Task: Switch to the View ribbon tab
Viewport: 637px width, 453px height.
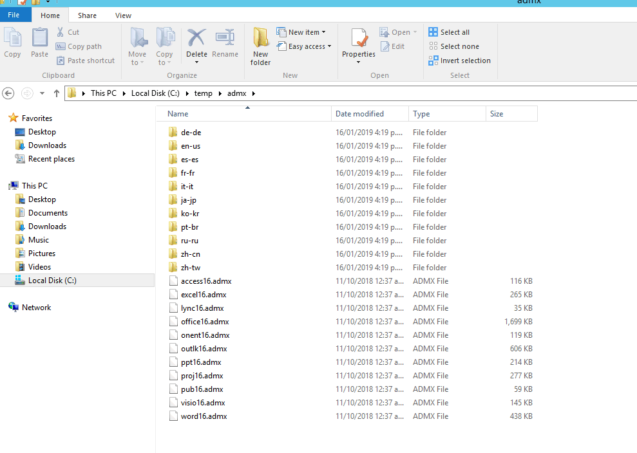Action: [123, 15]
